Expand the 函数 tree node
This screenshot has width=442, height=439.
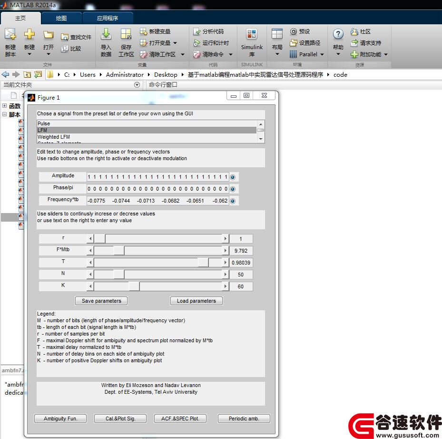pos(4,106)
